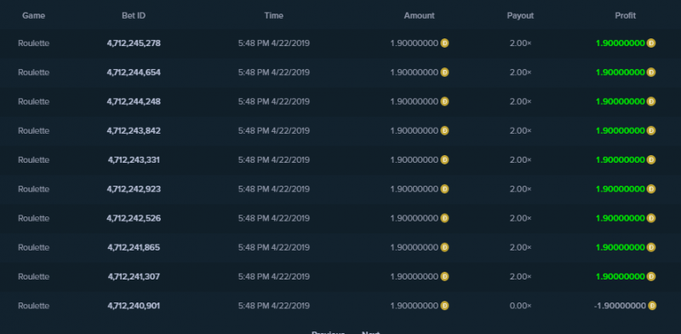Image resolution: width=681 pixels, height=334 pixels.
Task: Click Dogecoin icon in amount of bet 4,712,241,307
Action: click(444, 276)
